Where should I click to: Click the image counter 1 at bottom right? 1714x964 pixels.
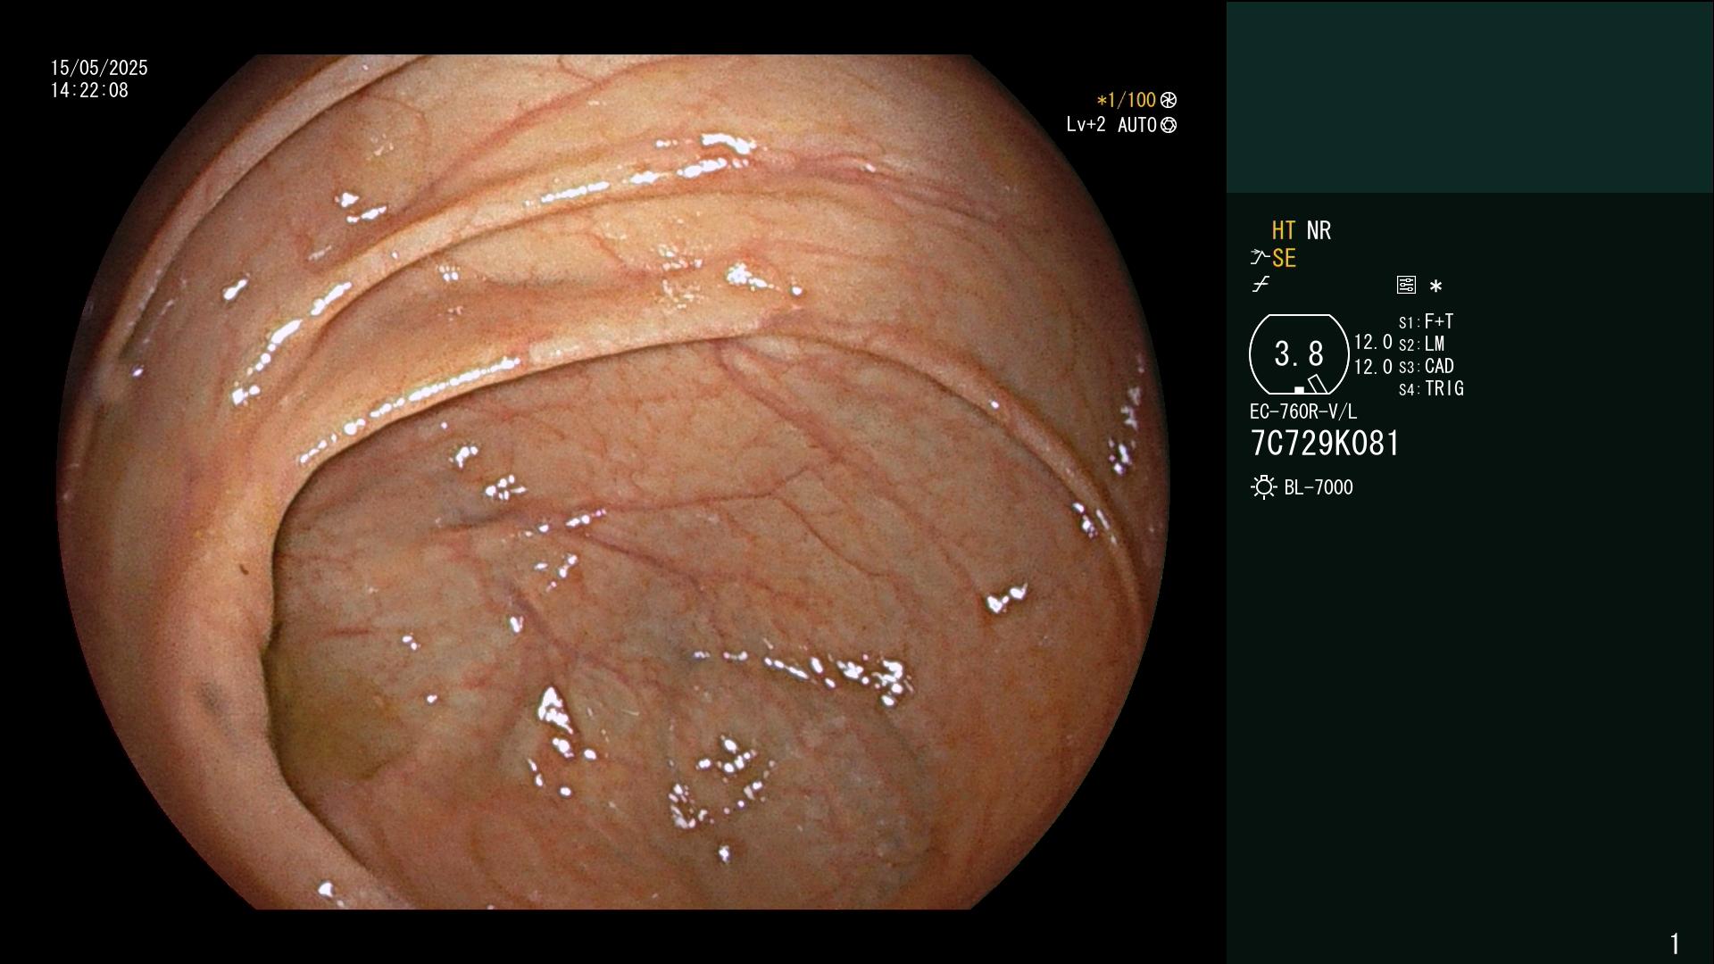coord(1675,943)
